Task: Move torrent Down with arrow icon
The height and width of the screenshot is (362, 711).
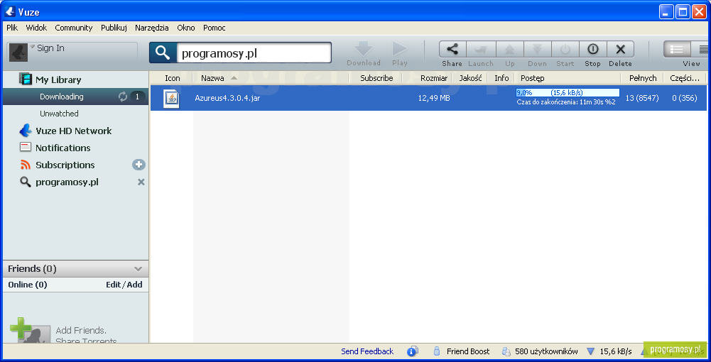Action: (537, 49)
